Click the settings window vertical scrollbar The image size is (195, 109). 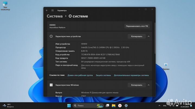[x=155, y=38]
